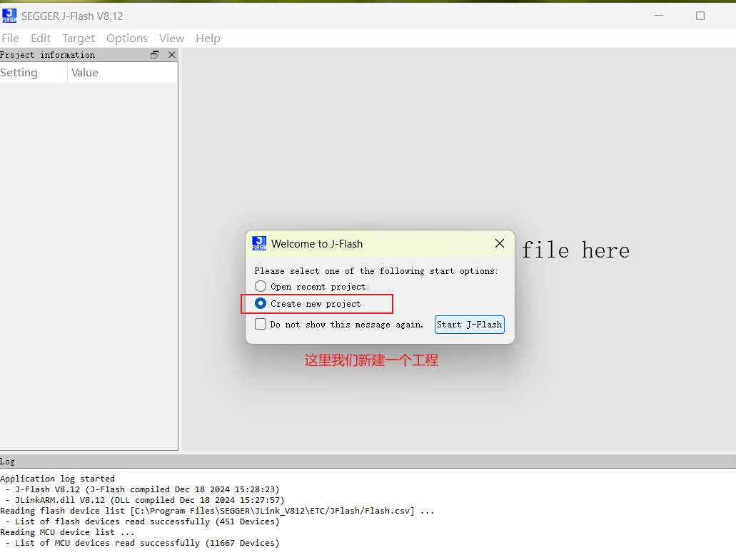
Task: Open the Help menu
Action: [x=208, y=39]
